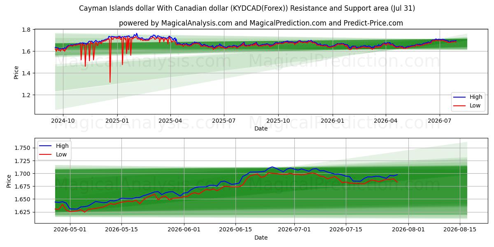This screenshot has height=247, width=494.
Task: Click the '1.675' price tick on bottom chart
Action: (23, 186)
